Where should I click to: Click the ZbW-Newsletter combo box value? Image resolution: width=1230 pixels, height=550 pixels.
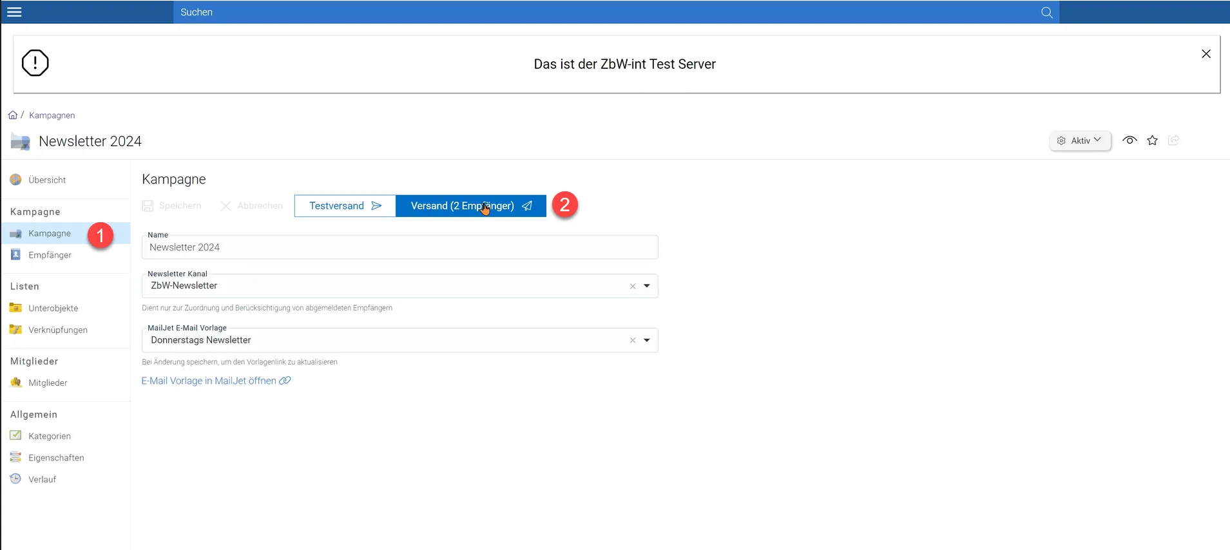tap(184, 285)
